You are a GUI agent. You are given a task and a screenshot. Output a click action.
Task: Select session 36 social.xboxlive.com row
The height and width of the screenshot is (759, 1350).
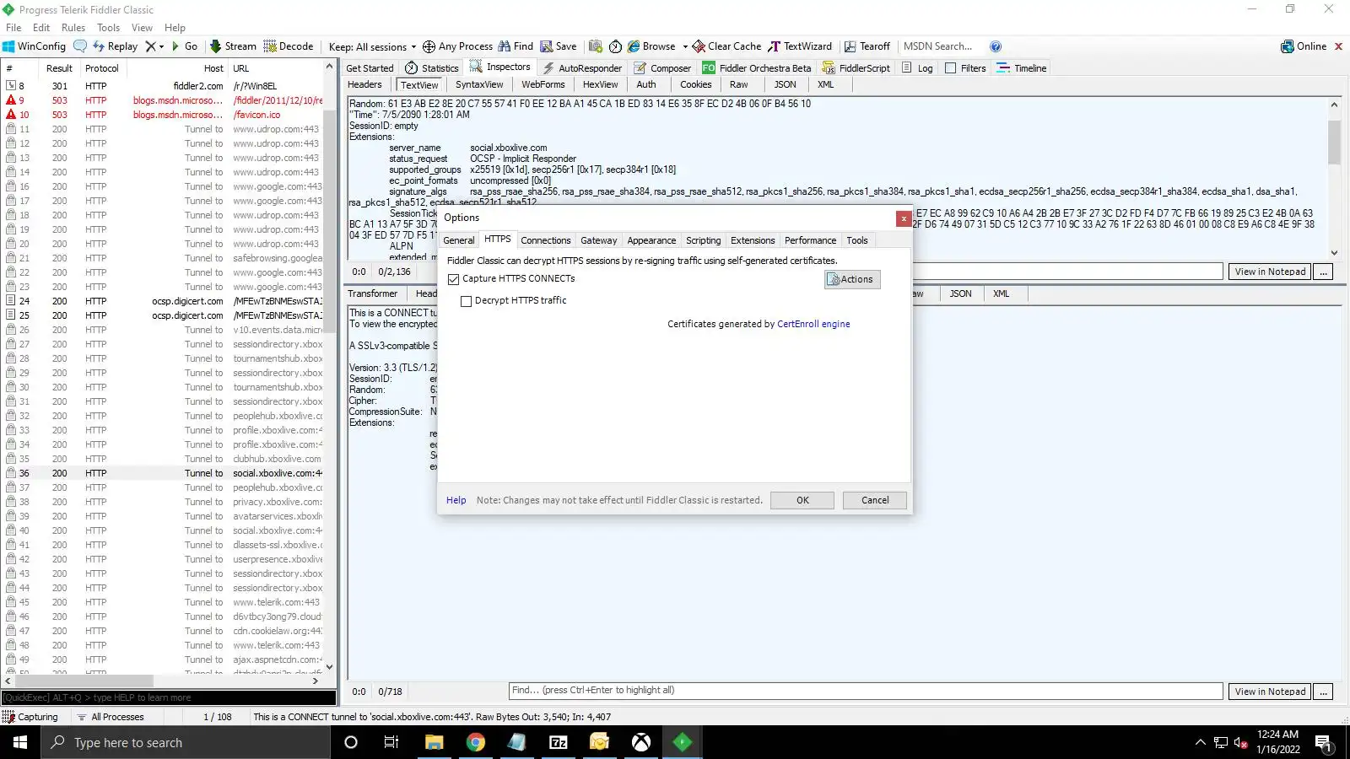(x=164, y=473)
